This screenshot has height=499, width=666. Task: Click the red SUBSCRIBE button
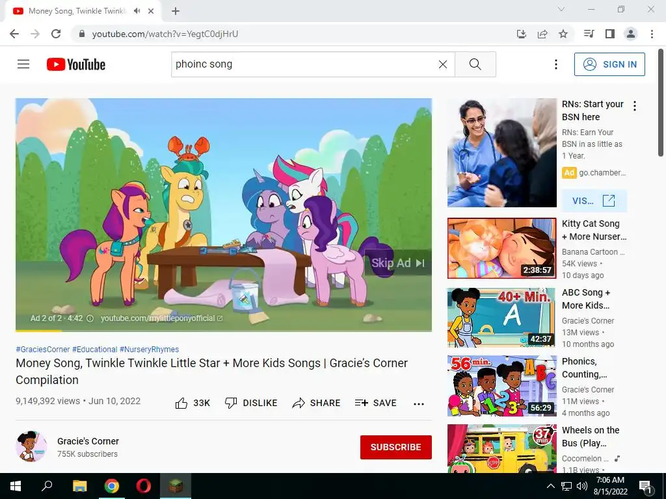click(396, 447)
